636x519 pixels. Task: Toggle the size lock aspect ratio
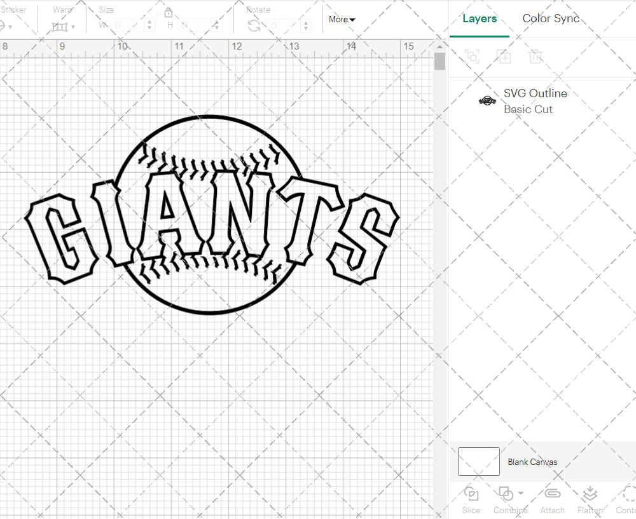point(169,12)
